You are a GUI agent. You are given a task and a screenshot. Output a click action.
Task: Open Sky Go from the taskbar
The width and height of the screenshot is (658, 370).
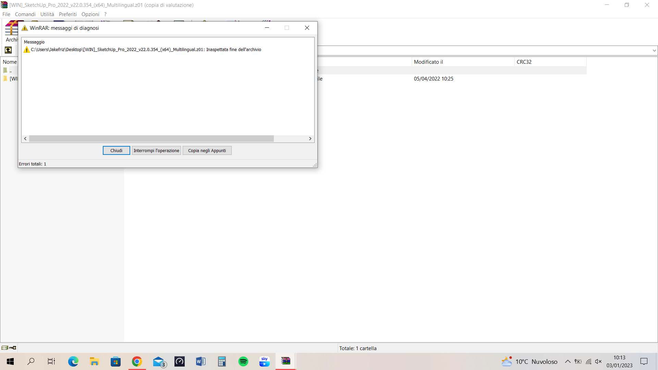pyautogui.click(x=264, y=361)
